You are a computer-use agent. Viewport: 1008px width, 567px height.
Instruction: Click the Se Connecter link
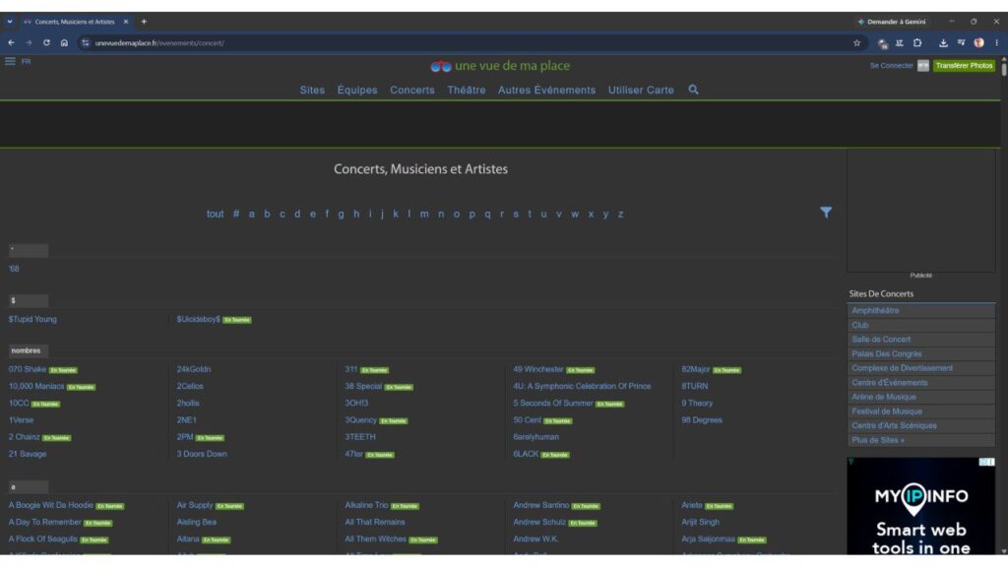pyautogui.click(x=891, y=66)
